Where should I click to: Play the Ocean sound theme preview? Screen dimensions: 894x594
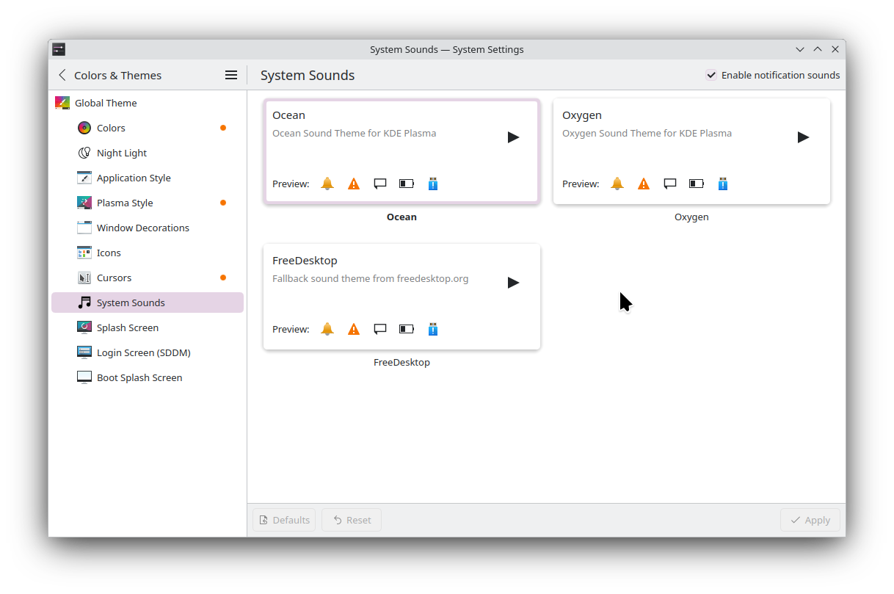pos(513,137)
